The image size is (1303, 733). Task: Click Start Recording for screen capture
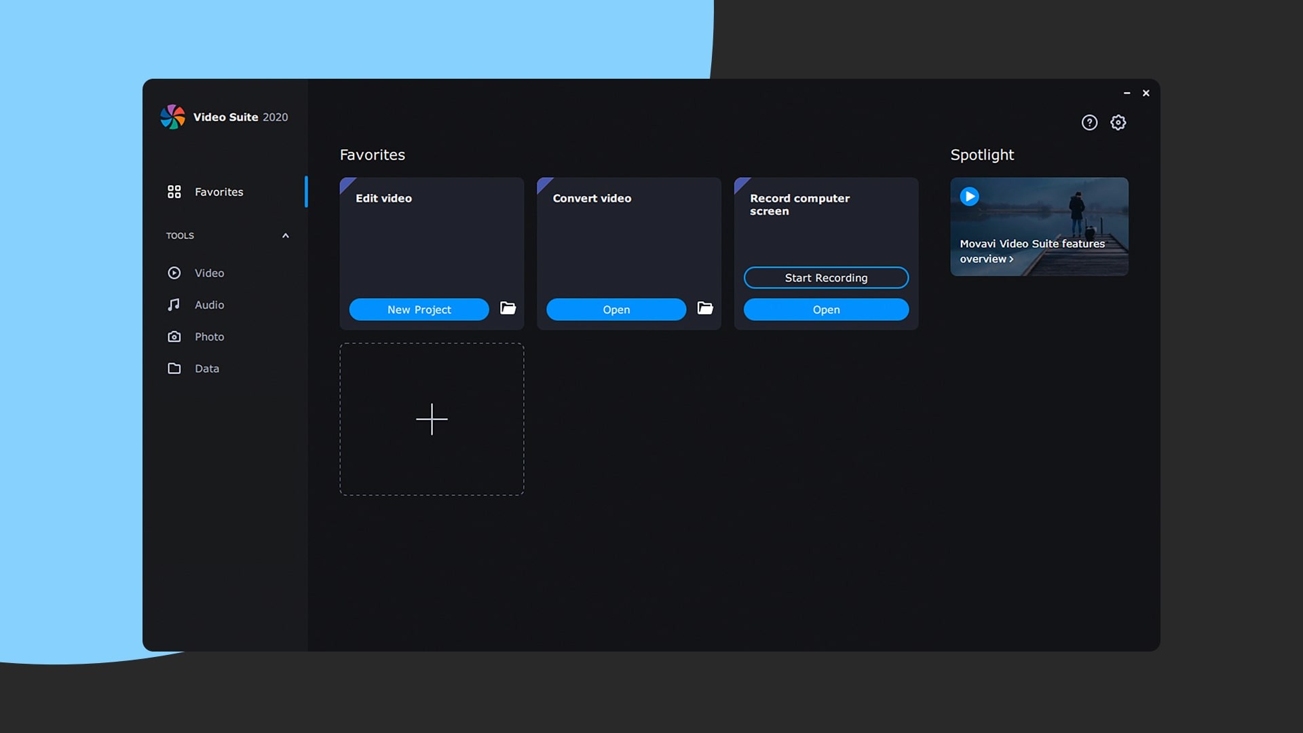826,278
